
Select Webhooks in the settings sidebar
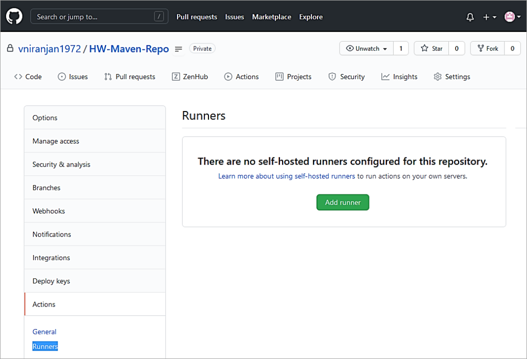(48, 211)
